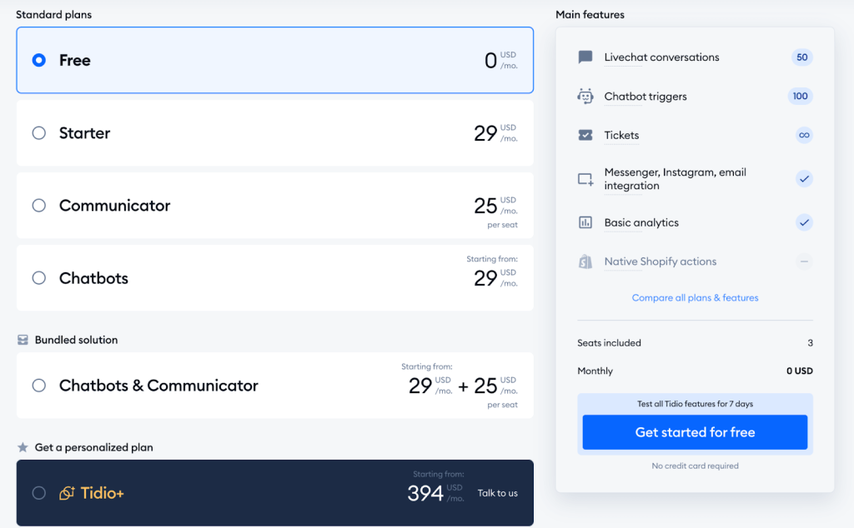Screen dimensions: 854x528
Task: Click the Communicator 25 USD per seat price
Action: click(x=495, y=212)
